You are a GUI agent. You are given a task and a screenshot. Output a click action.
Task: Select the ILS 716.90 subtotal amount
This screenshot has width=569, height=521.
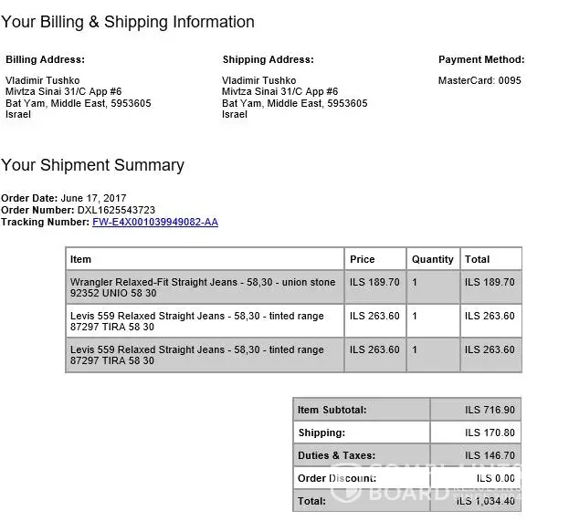(x=490, y=411)
